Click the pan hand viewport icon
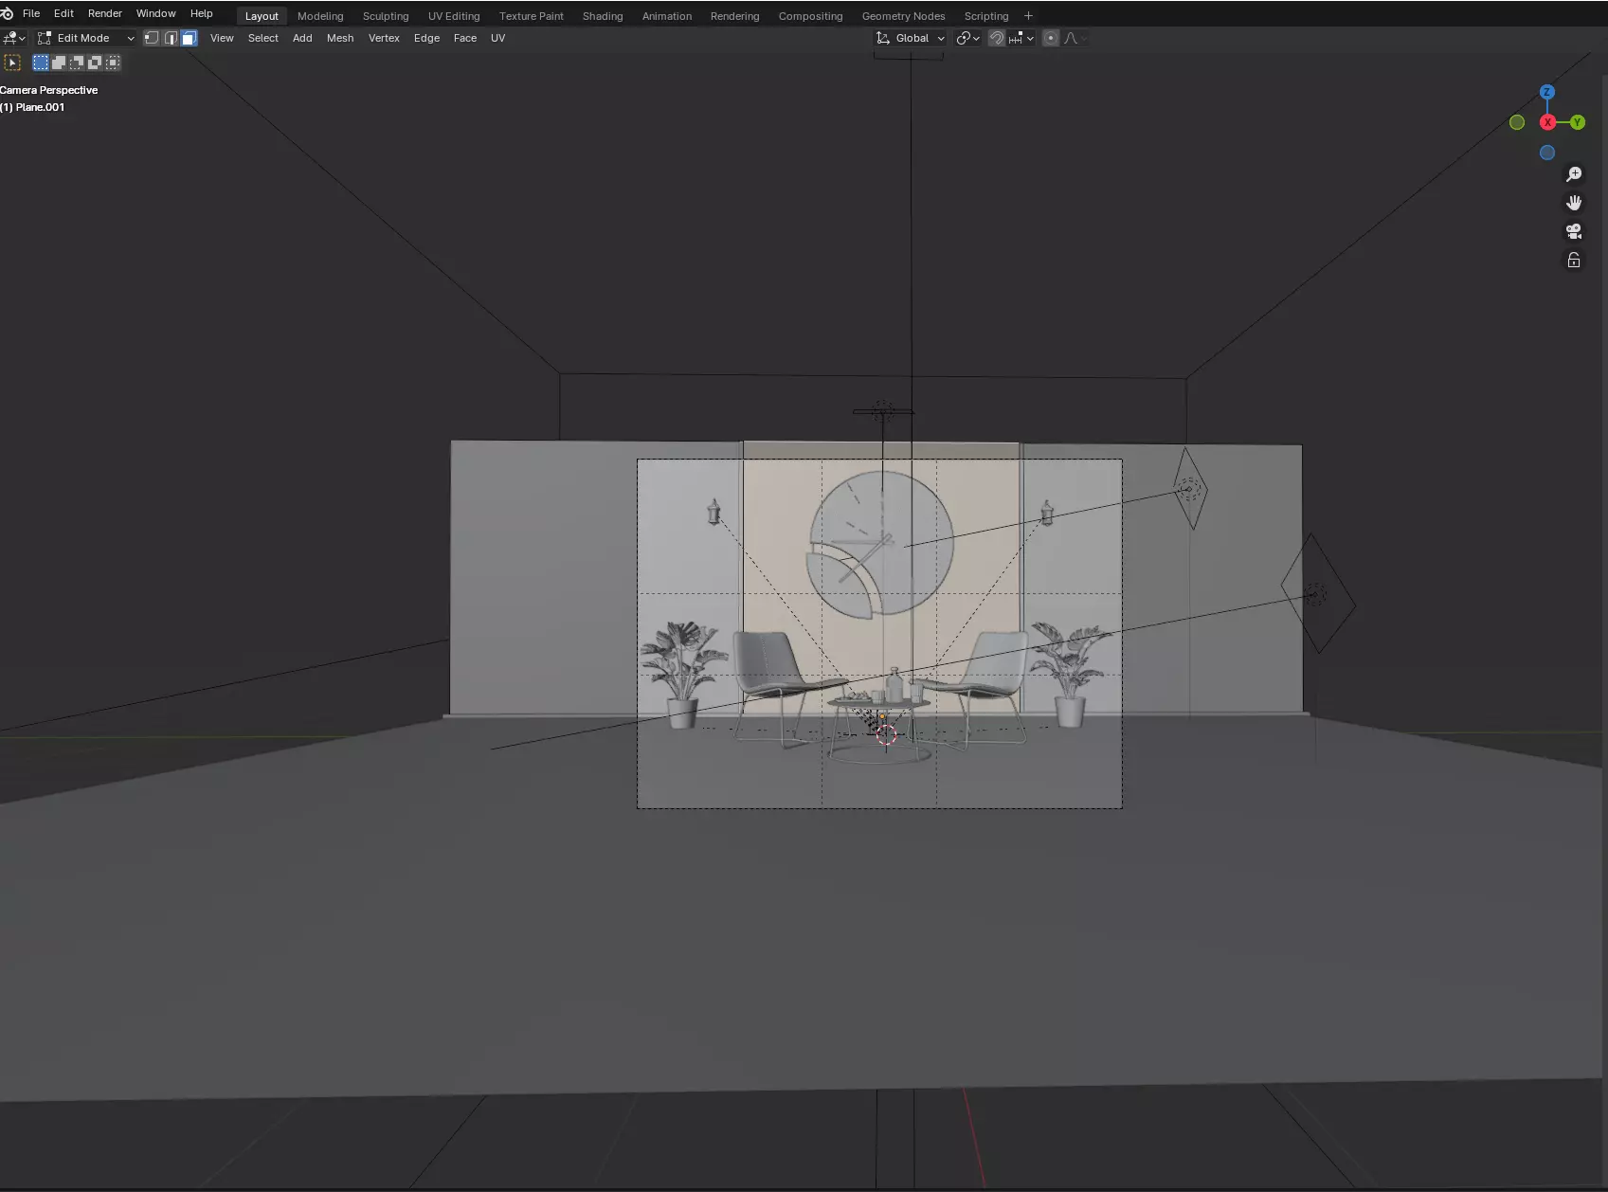1608x1192 pixels. coord(1574,203)
